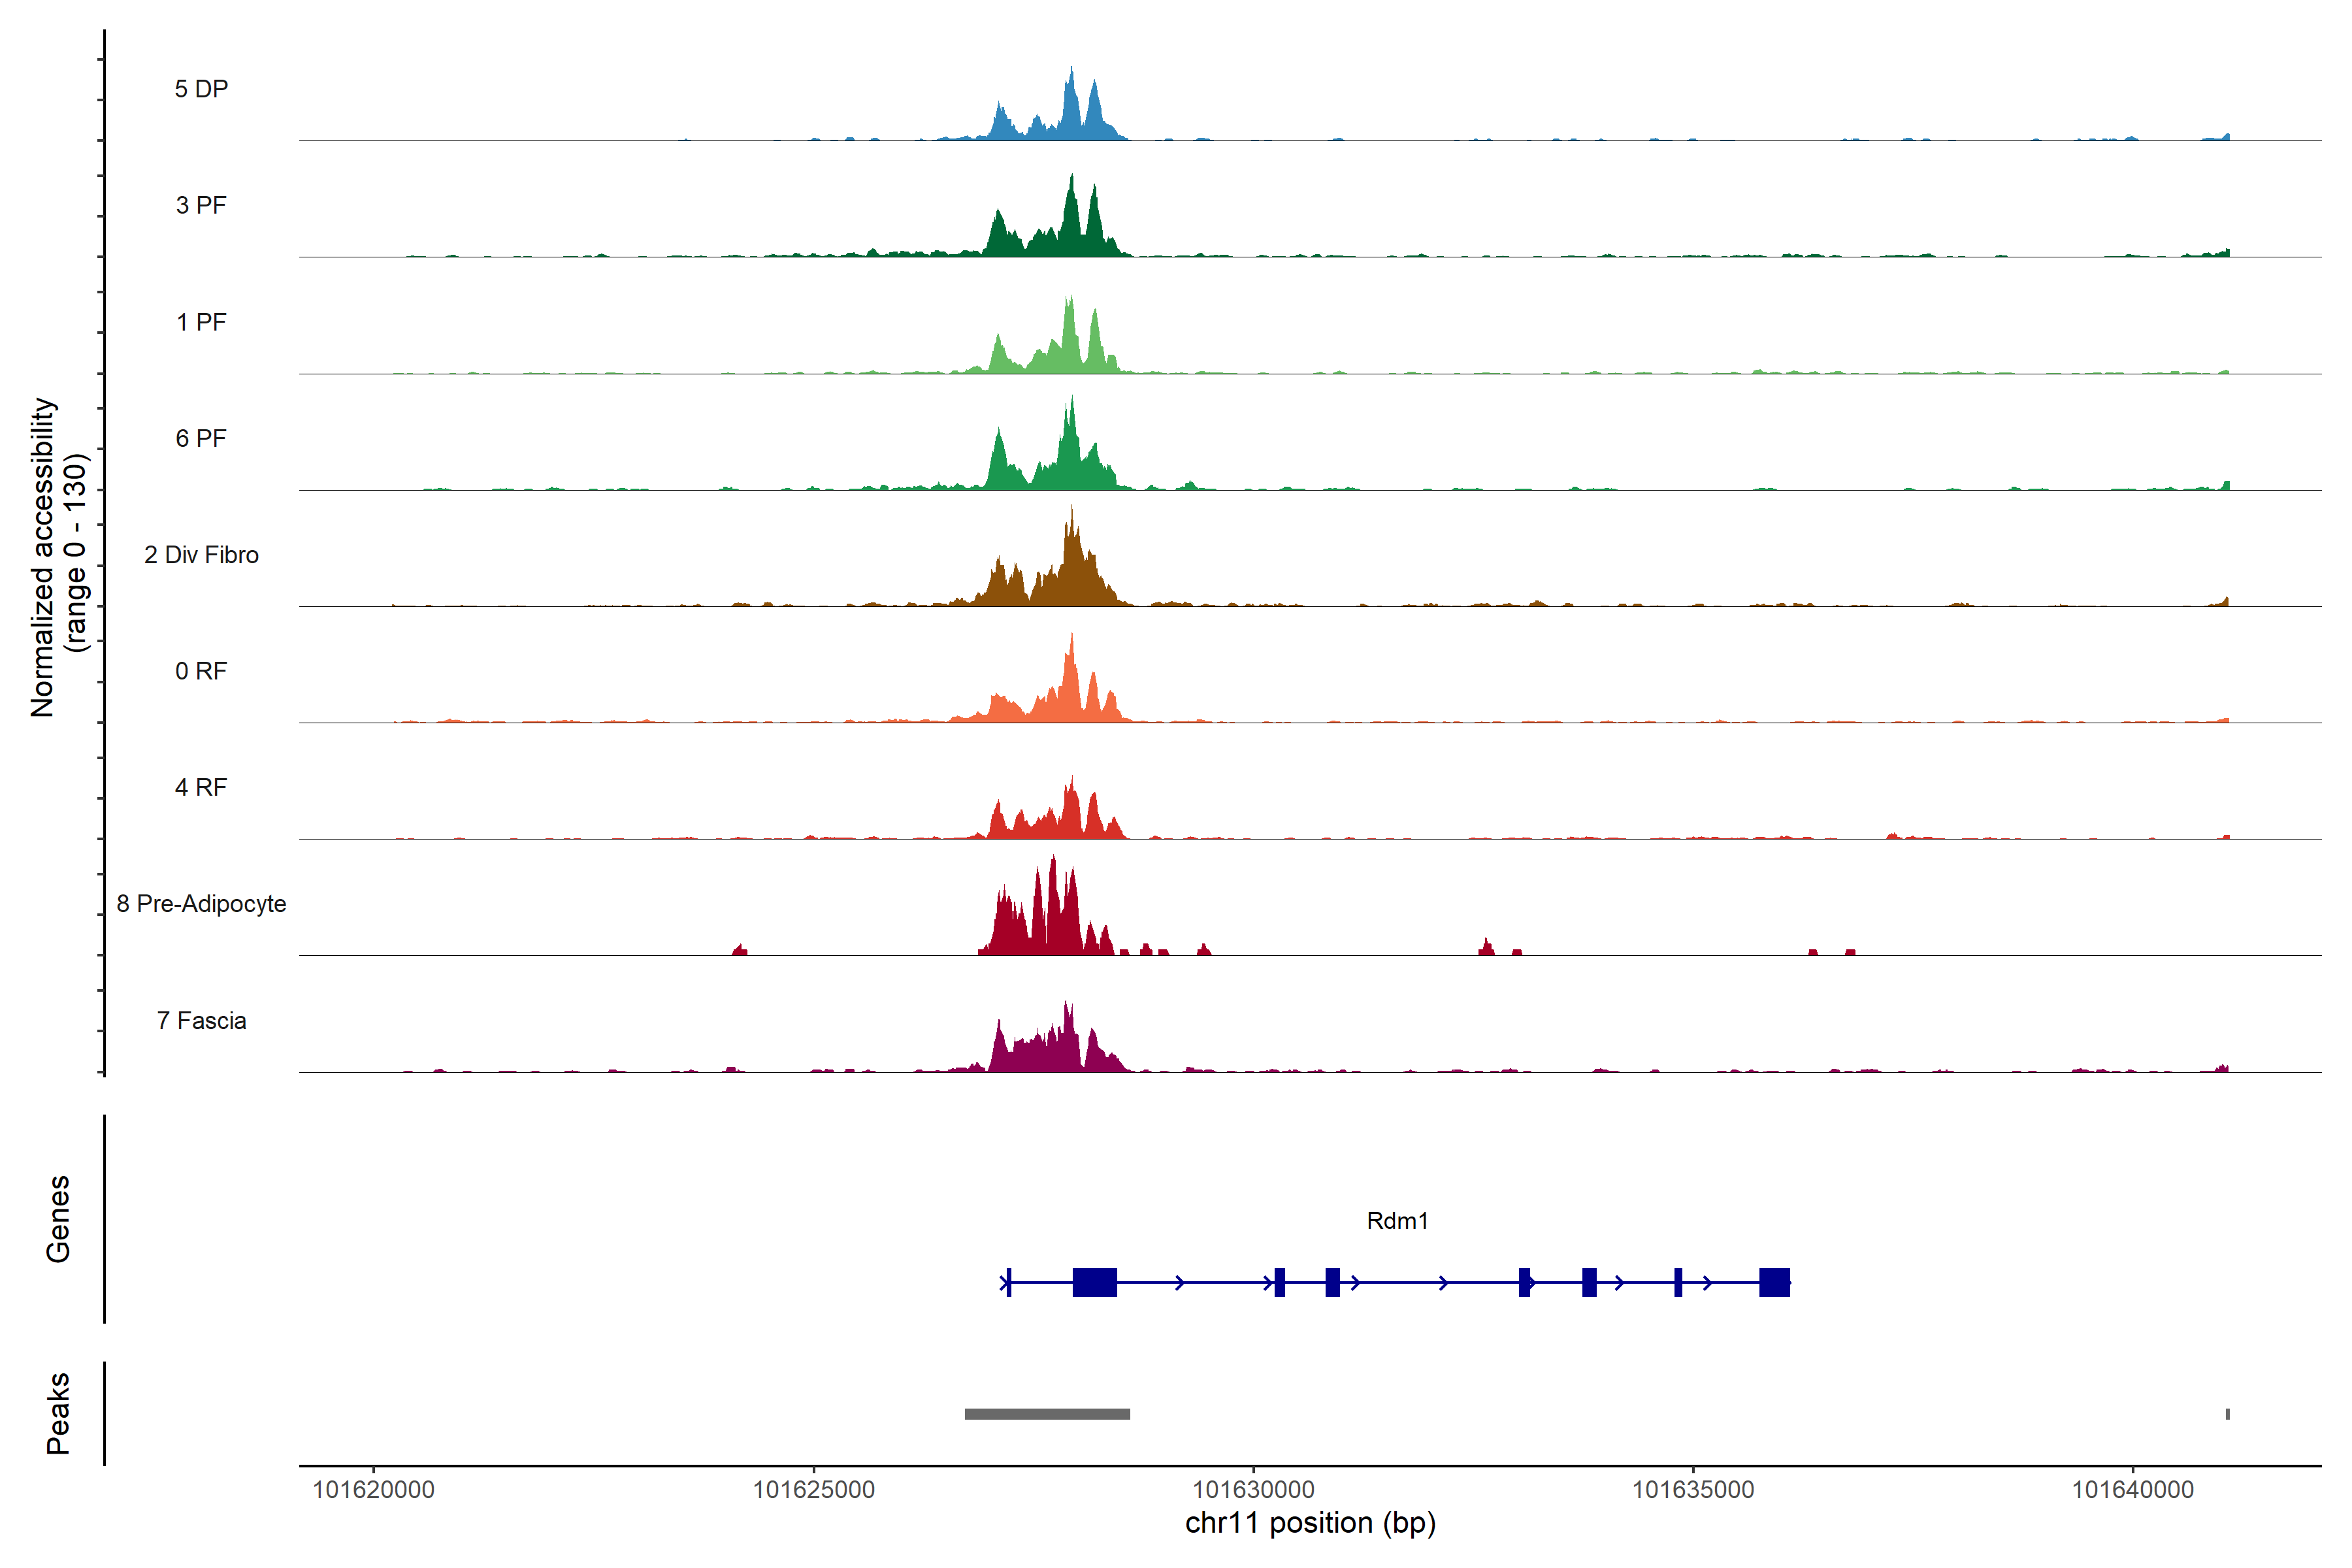Image resolution: width=2352 pixels, height=1568 pixels.
Task: Click the Rdm1 gene name
Action: (1397, 1220)
